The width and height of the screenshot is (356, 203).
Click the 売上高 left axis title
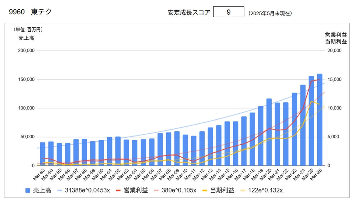click(26, 38)
